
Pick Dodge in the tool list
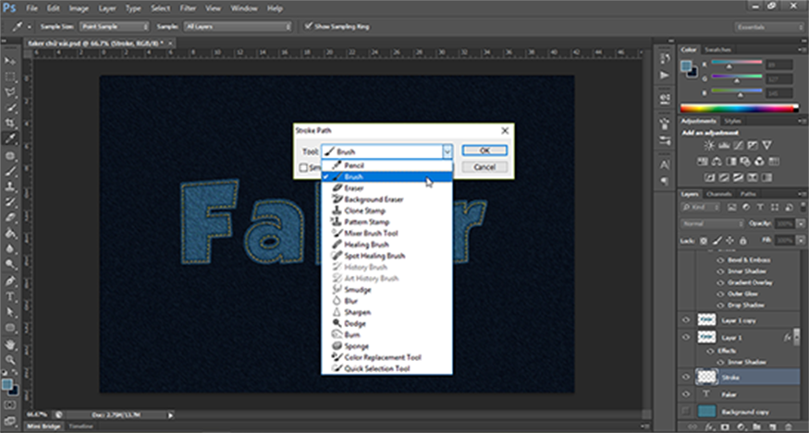[x=354, y=323]
